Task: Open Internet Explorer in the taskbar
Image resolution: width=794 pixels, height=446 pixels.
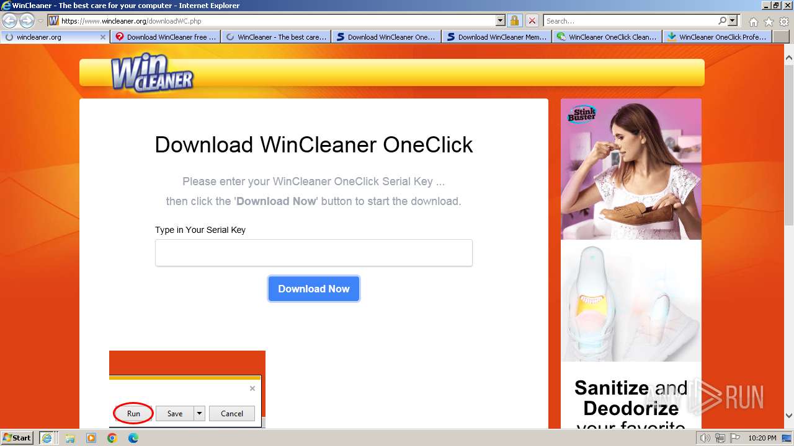Action: (x=47, y=438)
